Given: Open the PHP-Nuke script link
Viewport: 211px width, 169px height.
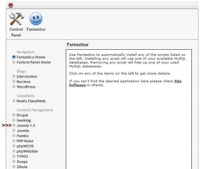Looking at the screenshot, I should coord(25,141).
